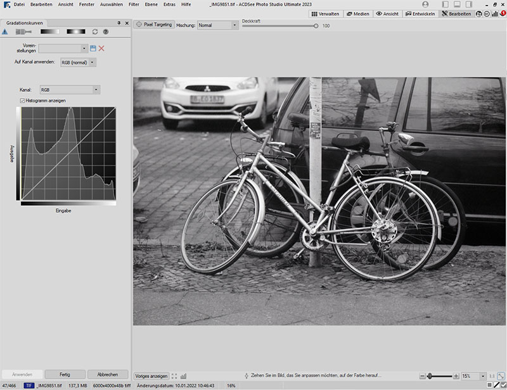507x390 pixels.
Task: Open the Mischung blend mode dropdown
Action: [217, 25]
